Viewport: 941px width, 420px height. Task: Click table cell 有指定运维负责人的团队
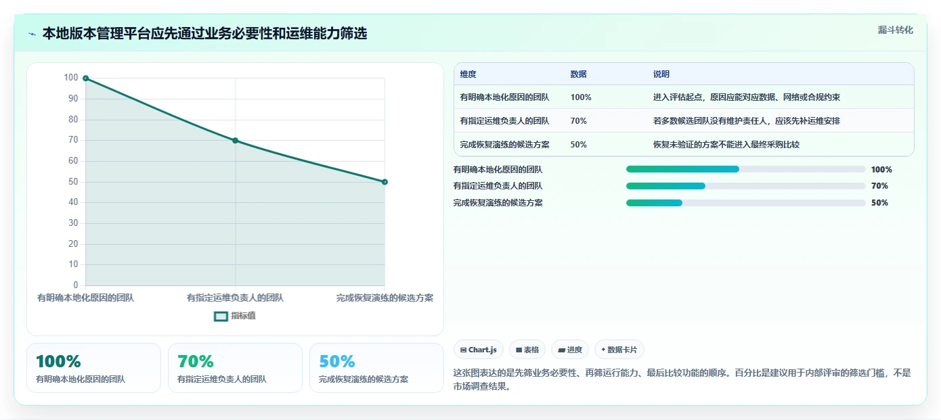504,121
